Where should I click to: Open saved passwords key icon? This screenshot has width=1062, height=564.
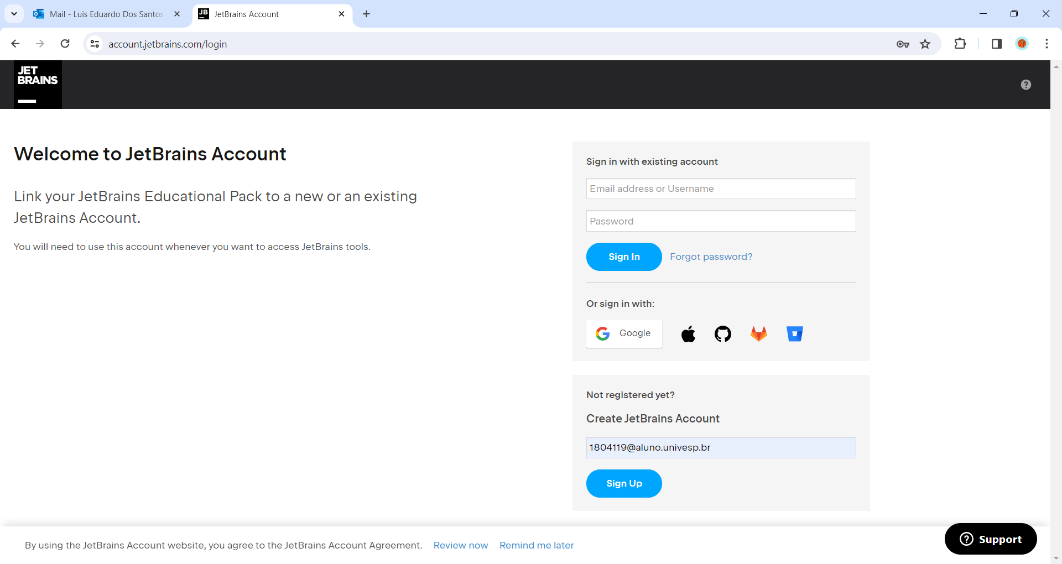pos(903,44)
